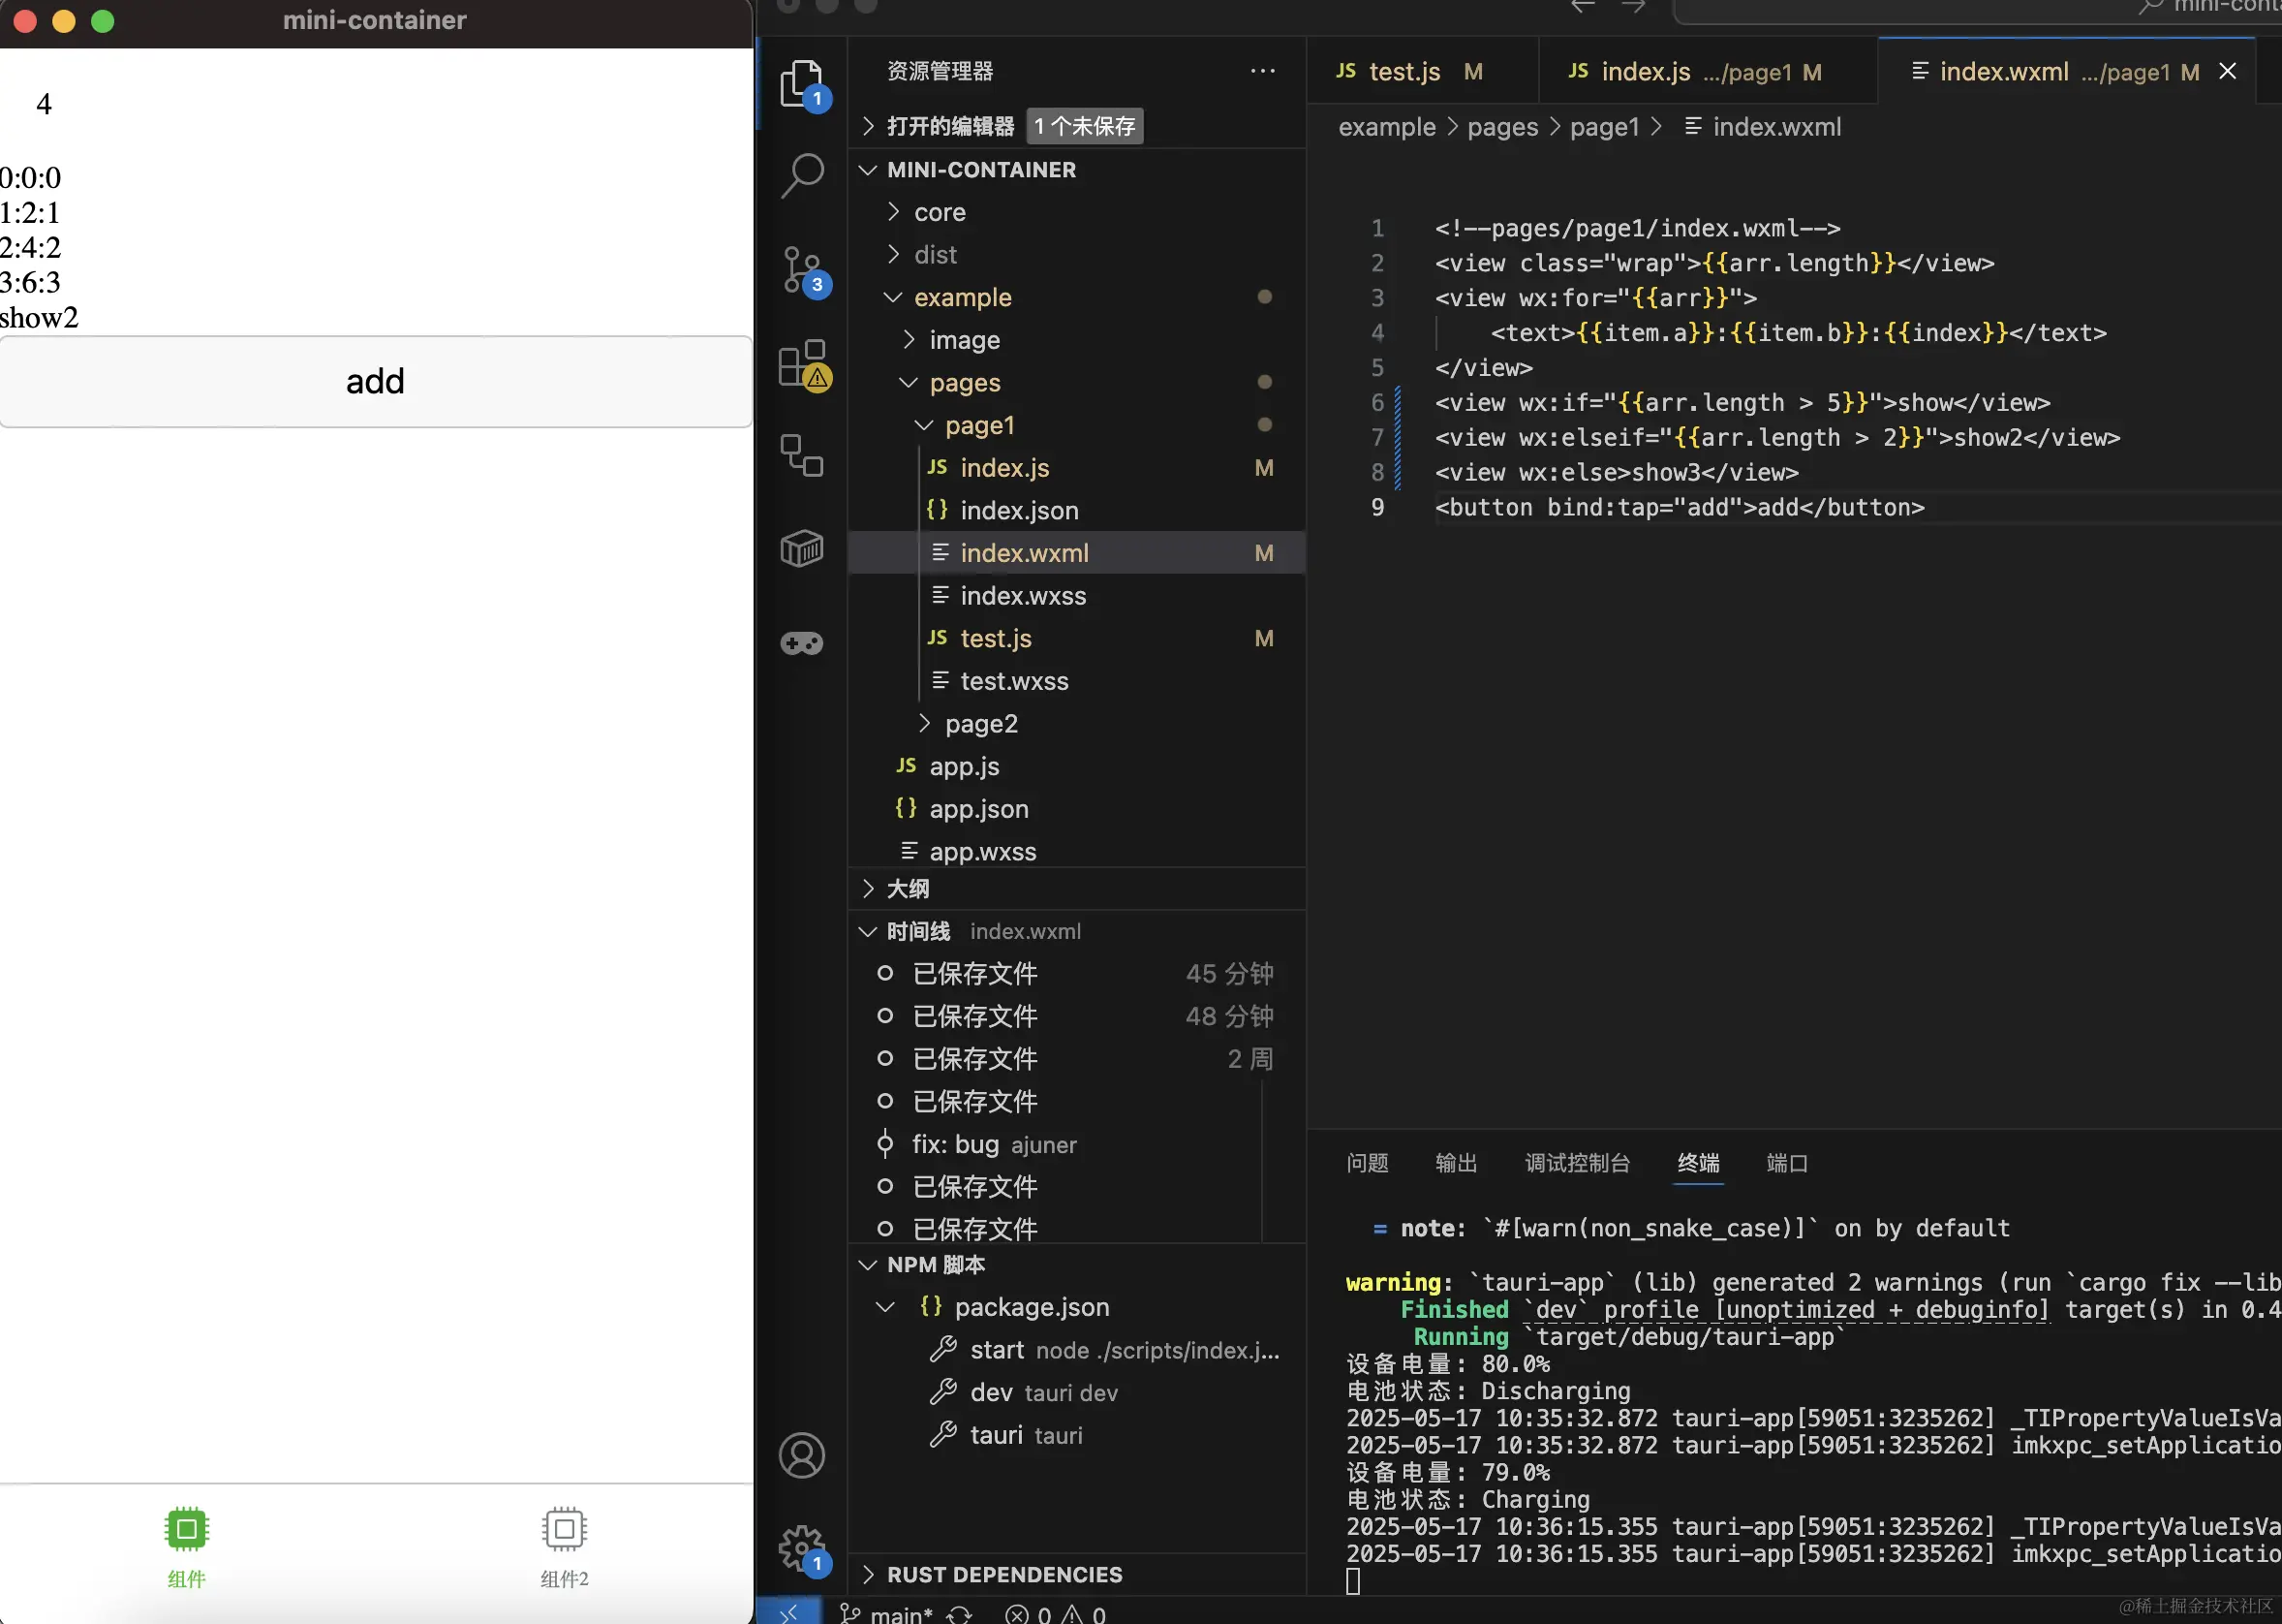Open index.json in the file tree
This screenshot has height=1624, width=2282.
tap(1077, 510)
